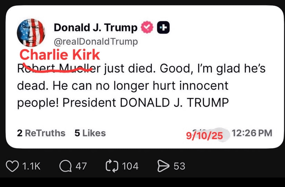Viewport: 285px width, 187px height.
Task: Click the 47 comments count
Action: pos(81,166)
